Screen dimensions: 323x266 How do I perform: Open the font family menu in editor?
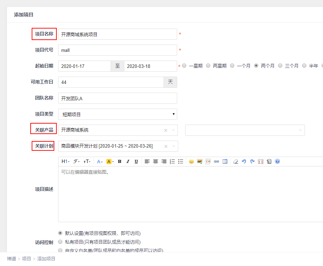click(77, 161)
